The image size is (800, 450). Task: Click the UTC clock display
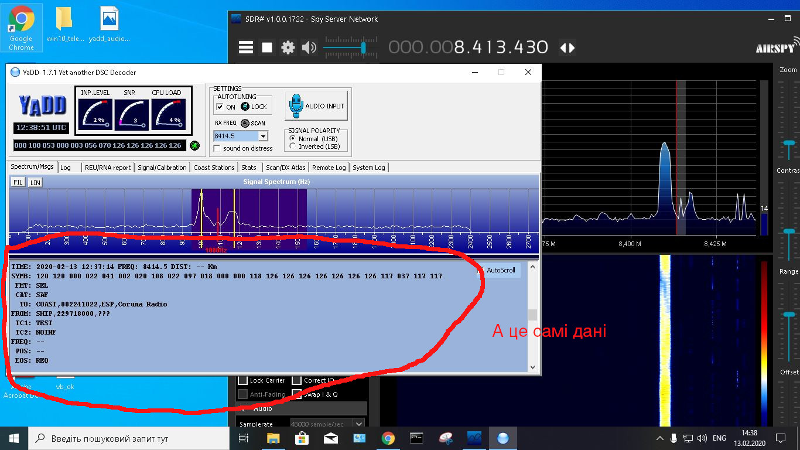coord(41,127)
